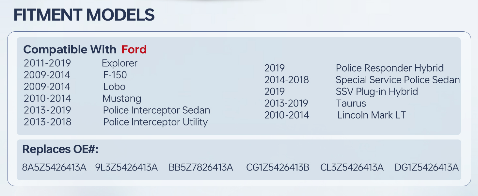Select OE number 8A5Z5426413A
478x196 pixels.
[x=54, y=168]
